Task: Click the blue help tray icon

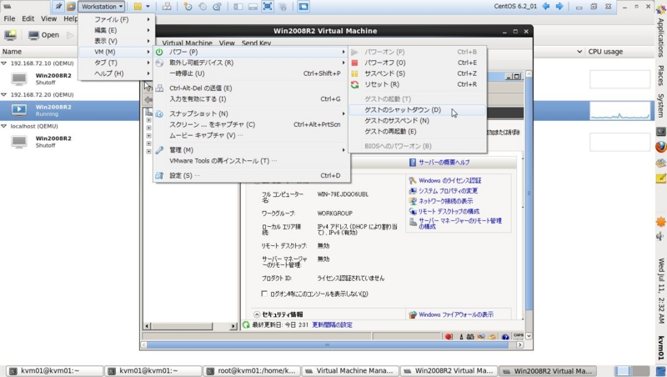Action: click(505, 337)
